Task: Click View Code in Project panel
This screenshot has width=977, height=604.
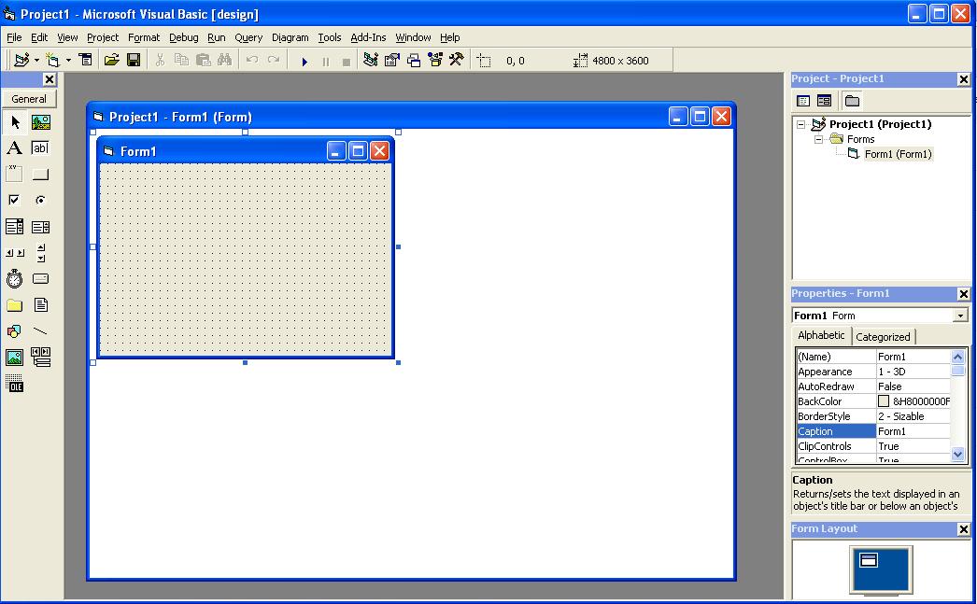Action: pos(803,100)
